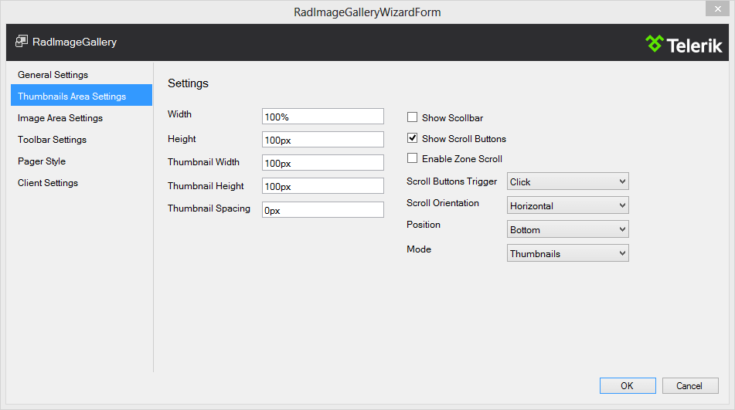Click the Thumbnail Height text box
The height and width of the screenshot is (410, 735).
pyautogui.click(x=322, y=186)
